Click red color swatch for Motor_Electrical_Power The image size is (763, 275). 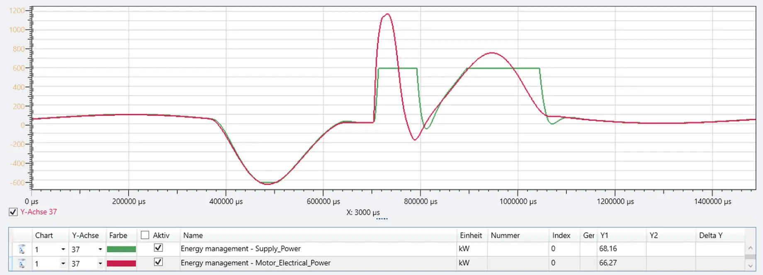pyautogui.click(x=121, y=263)
